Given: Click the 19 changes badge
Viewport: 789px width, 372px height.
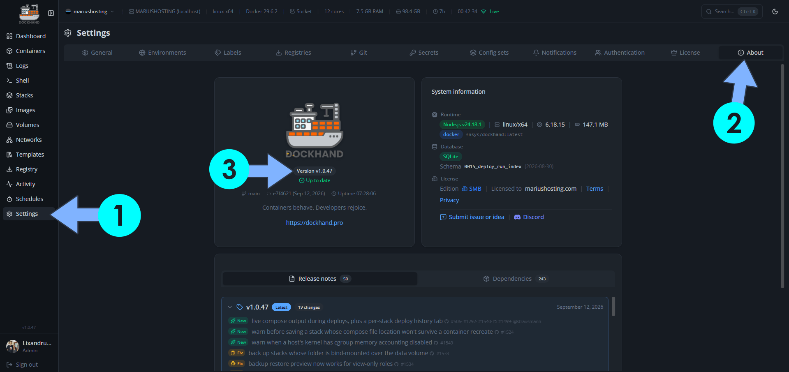Looking at the screenshot, I should point(309,307).
